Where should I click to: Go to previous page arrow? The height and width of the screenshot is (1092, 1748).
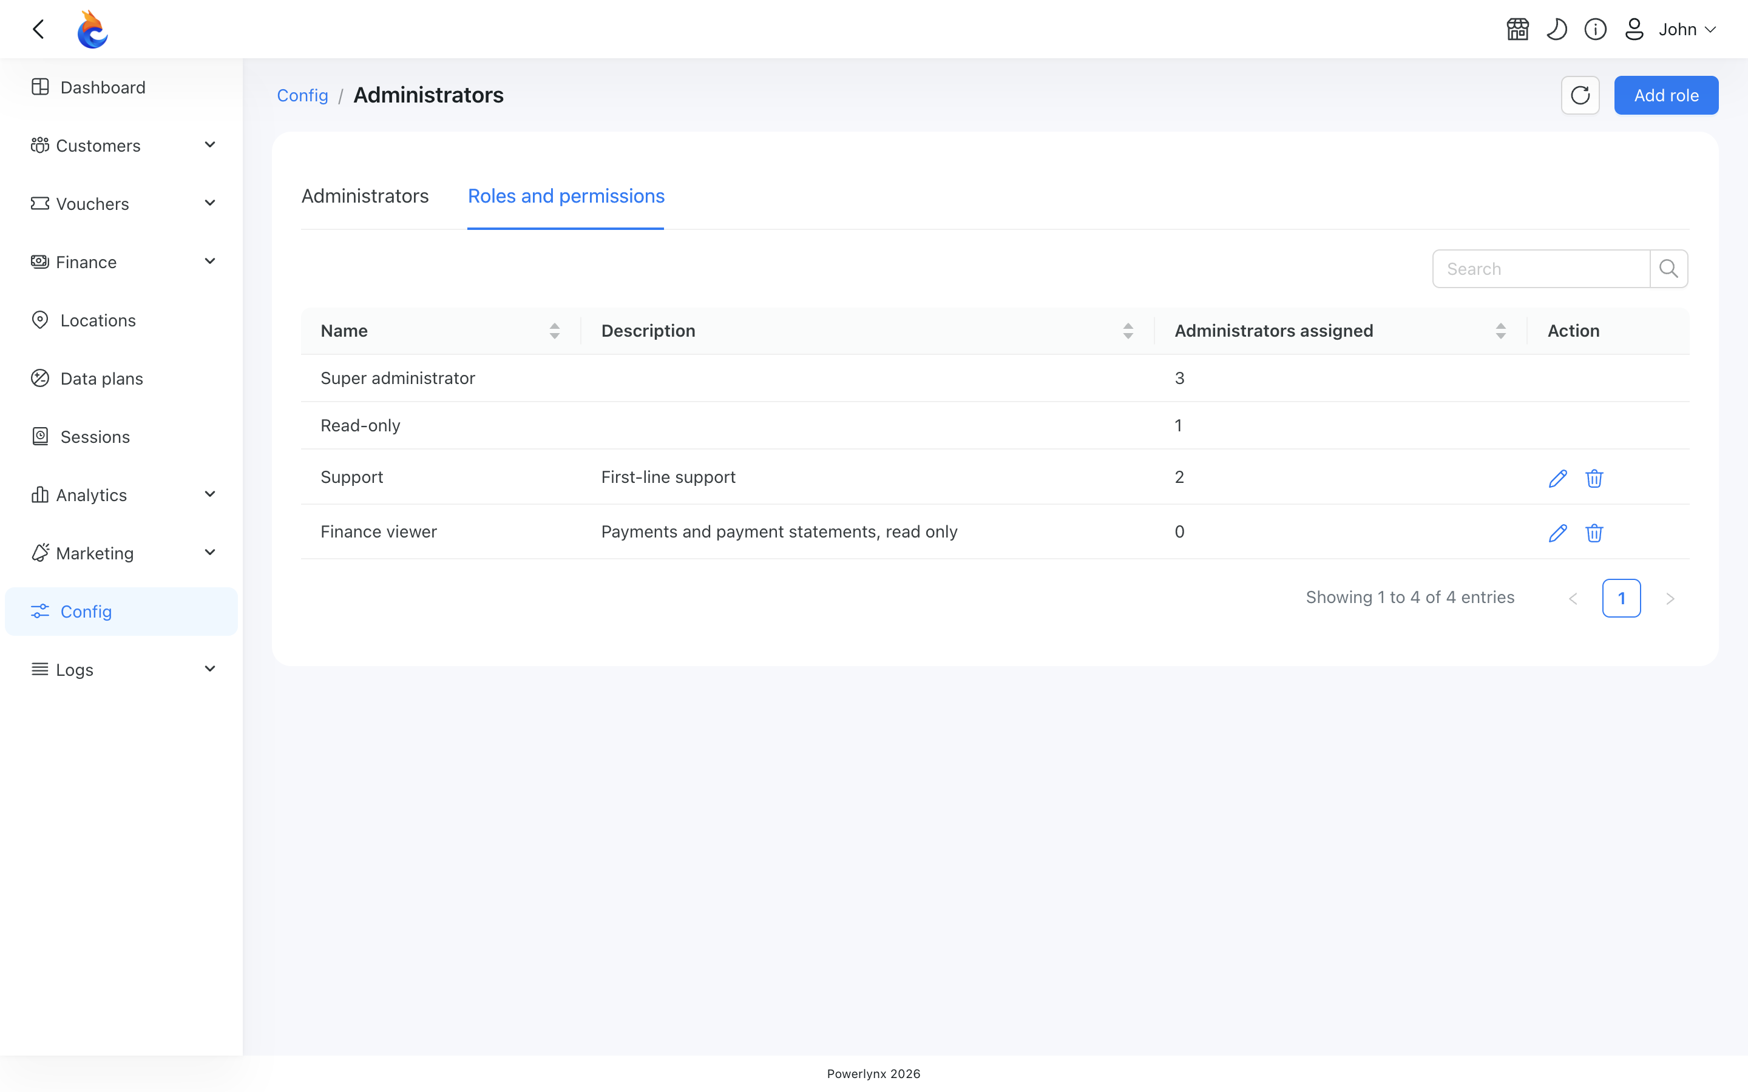click(1573, 599)
